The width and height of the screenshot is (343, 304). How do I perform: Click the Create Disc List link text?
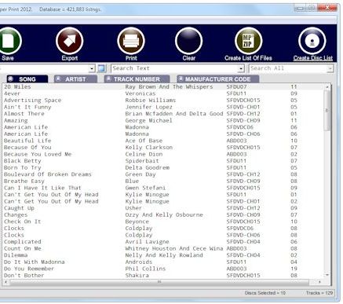point(313,58)
